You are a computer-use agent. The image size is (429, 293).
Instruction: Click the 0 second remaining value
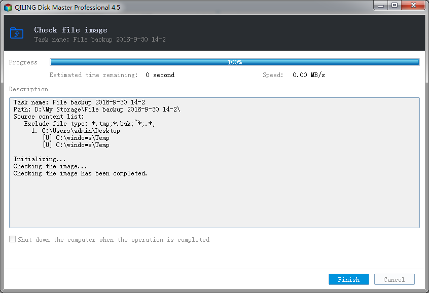(x=160, y=75)
